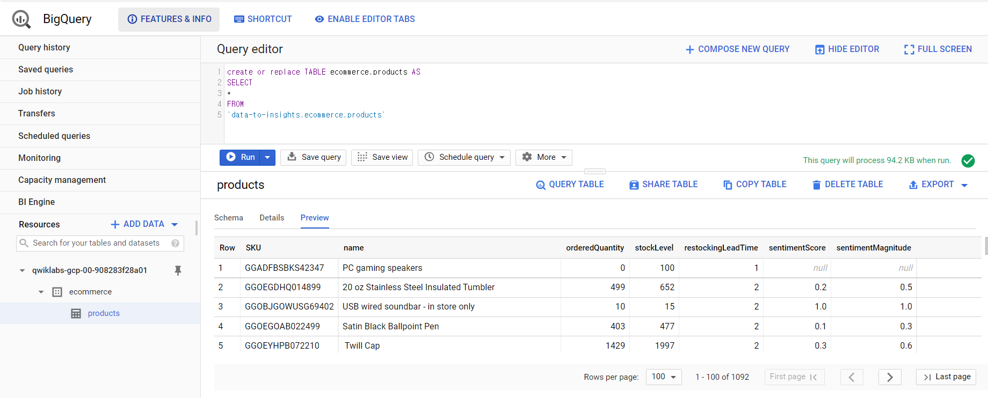
Task: Switch to the Schema tab
Action: [229, 218]
